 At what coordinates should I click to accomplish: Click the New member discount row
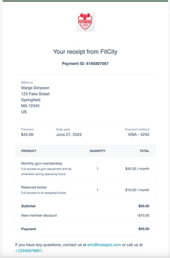pyautogui.click(x=85, y=216)
